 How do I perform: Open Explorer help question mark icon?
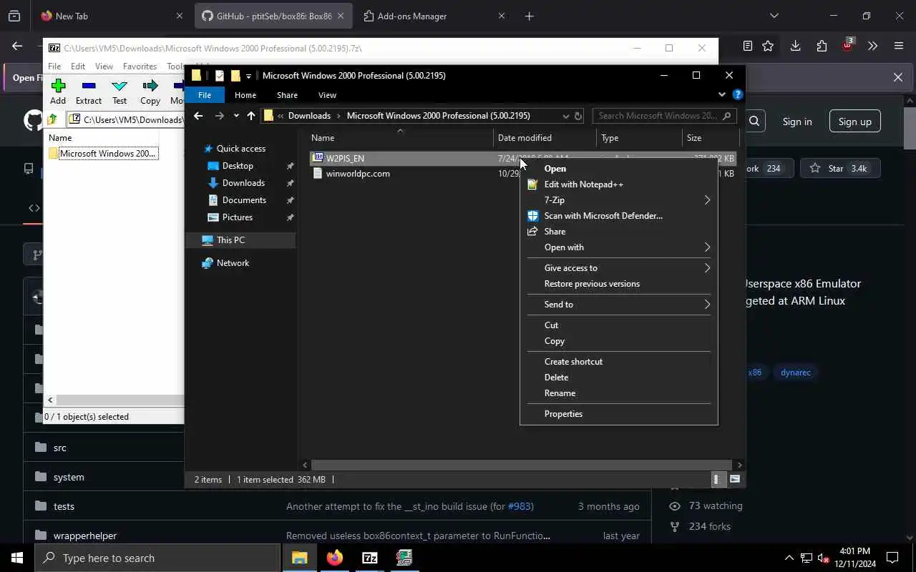(738, 94)
